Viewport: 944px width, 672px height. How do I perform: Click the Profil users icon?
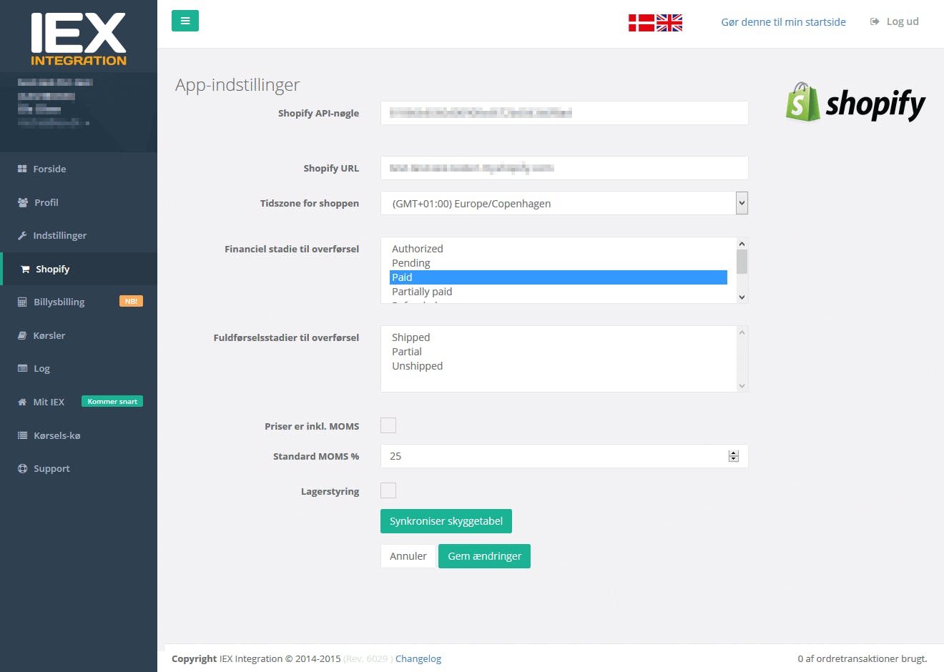tap(23, 202)
